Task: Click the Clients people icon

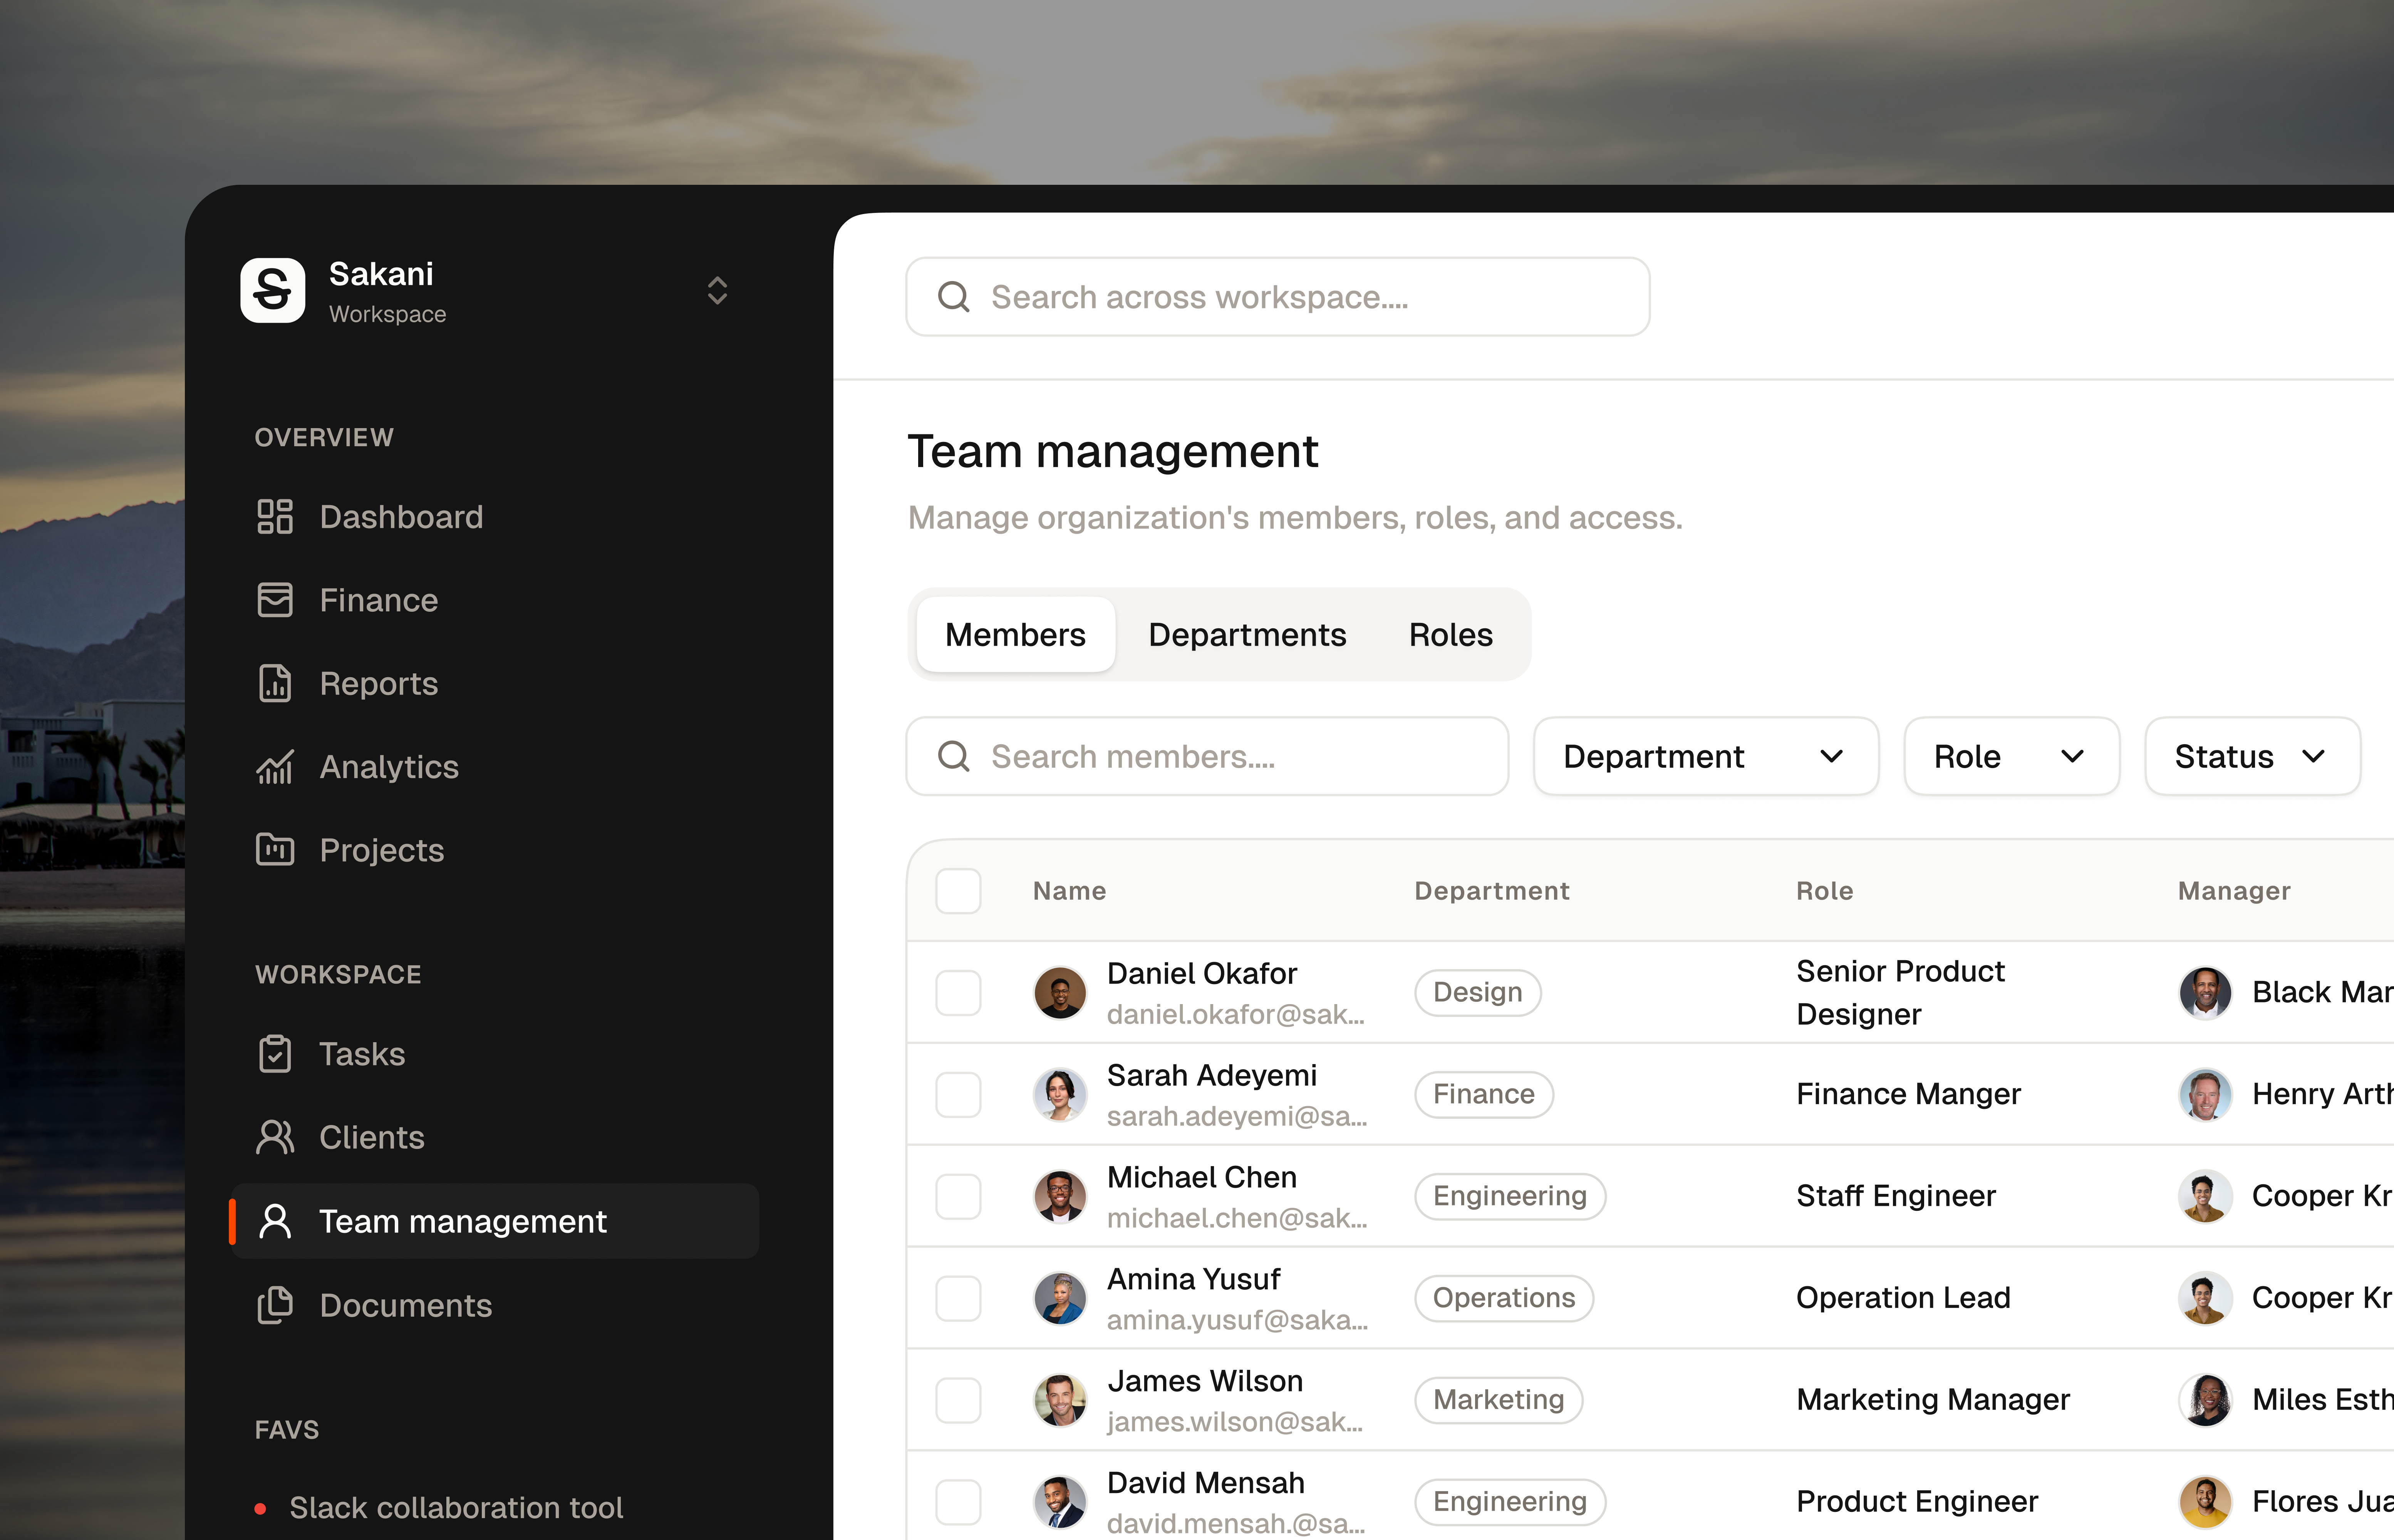Action: 275,1137
